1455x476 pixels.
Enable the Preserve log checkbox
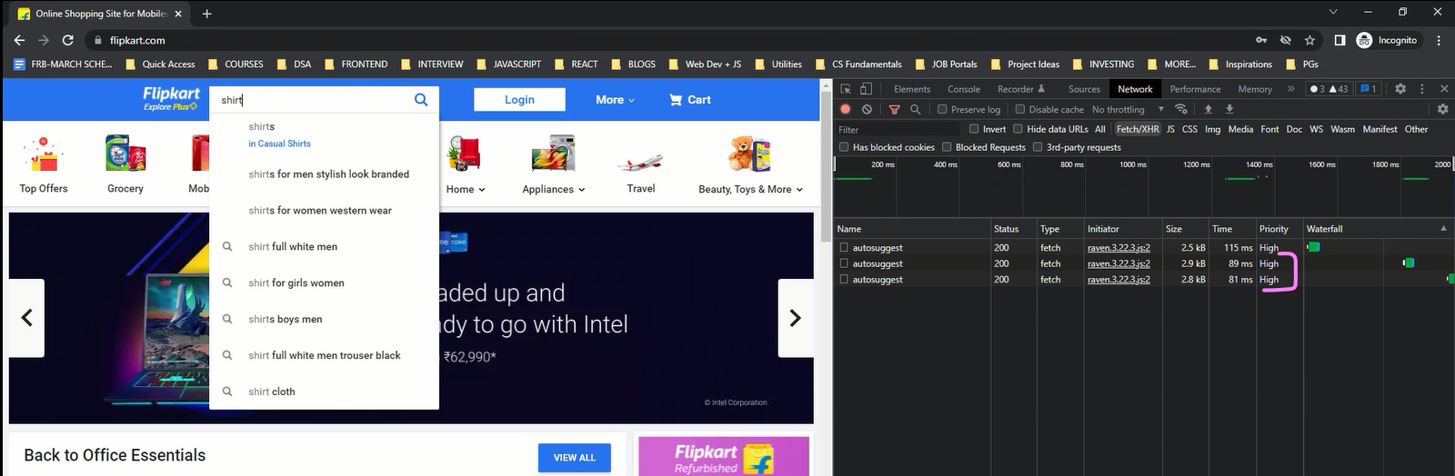pyautogui.click(x=942, y=109)
